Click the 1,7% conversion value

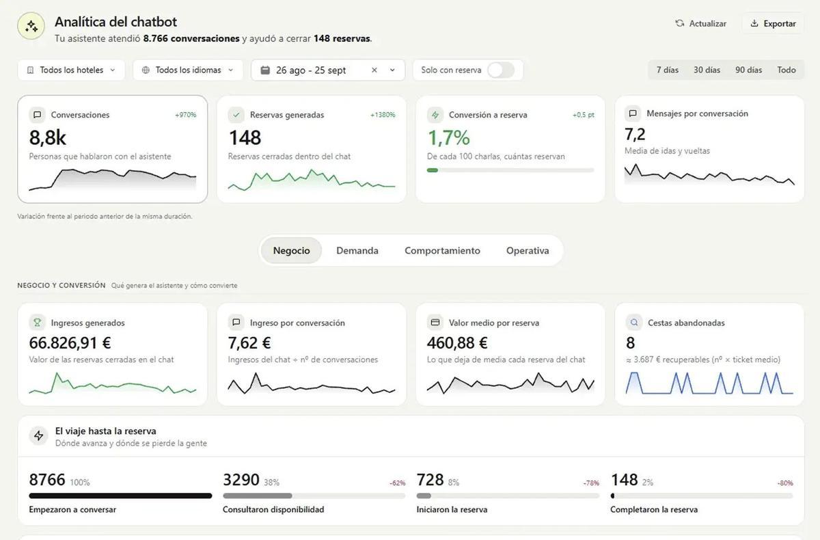(x=448, y=137)
